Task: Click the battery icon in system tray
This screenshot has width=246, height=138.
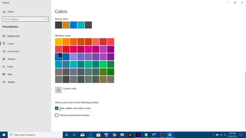Action: 217,135
